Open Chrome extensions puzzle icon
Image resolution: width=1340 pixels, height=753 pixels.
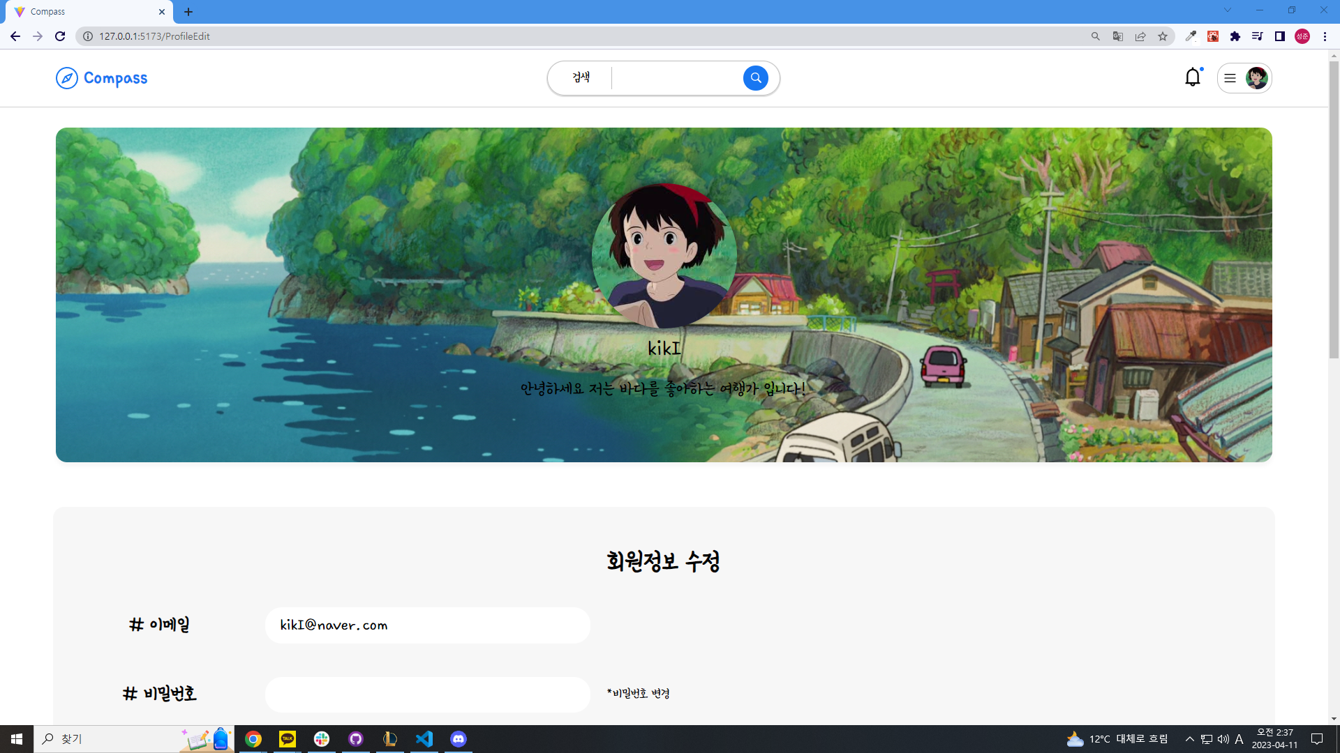click(x=1235, y=36)
